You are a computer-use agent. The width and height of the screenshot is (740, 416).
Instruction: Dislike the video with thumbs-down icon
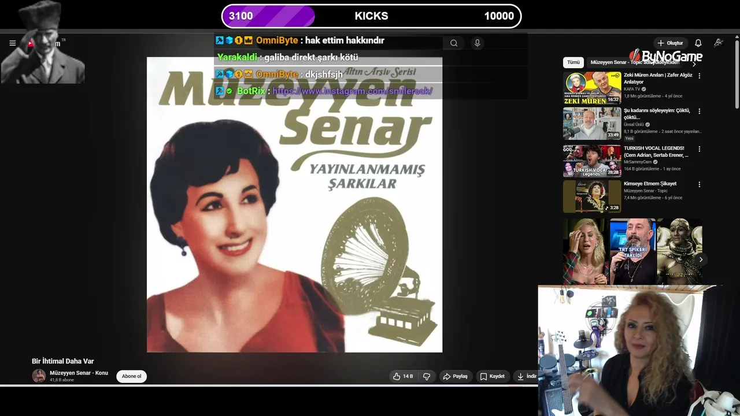[x=427, y=376]
